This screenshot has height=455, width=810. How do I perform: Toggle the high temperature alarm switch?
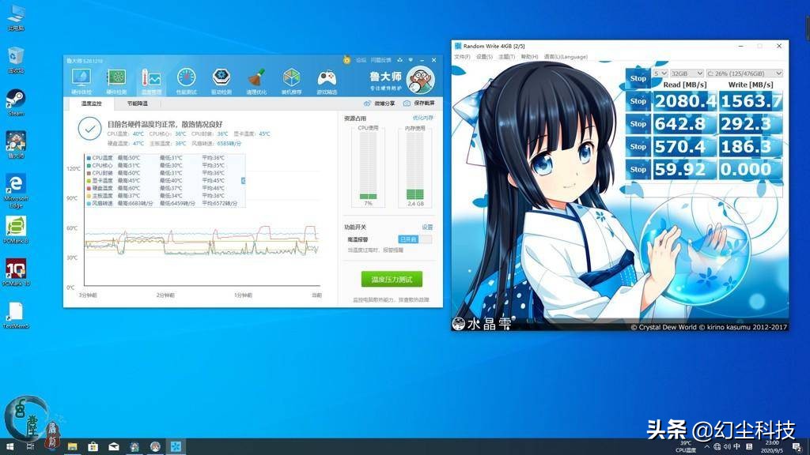click(x=414, y=239)
